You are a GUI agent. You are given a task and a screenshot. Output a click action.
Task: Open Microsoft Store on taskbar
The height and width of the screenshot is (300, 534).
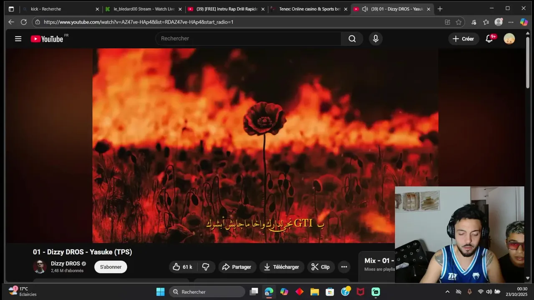tap(330, 292)
